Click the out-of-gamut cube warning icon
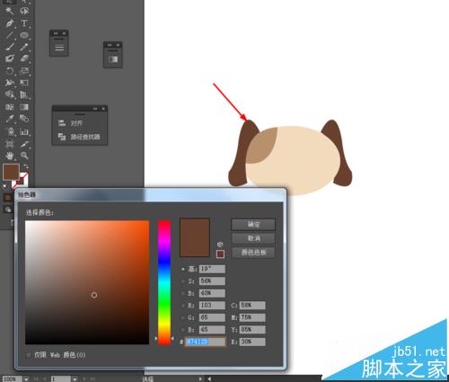Screen dimensions: 449x382 click(220, 244)
